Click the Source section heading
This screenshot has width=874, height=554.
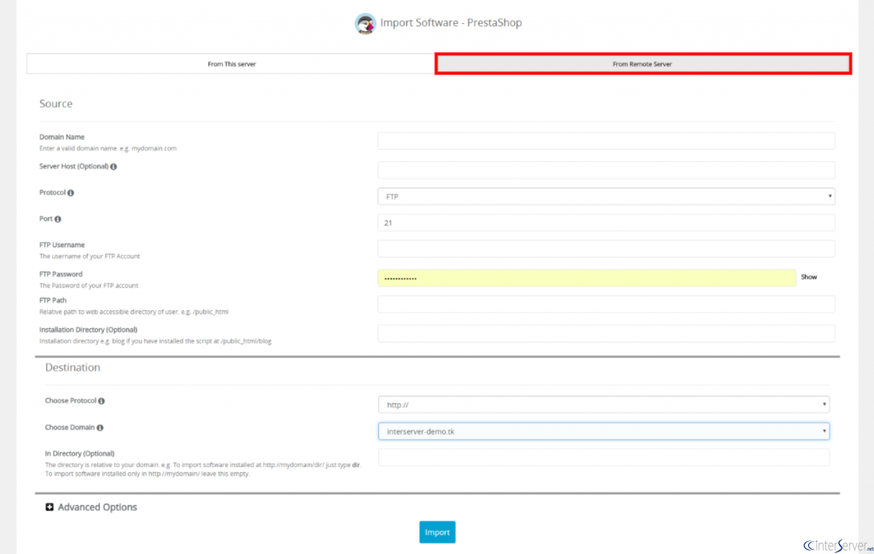[x=55, y=104]
